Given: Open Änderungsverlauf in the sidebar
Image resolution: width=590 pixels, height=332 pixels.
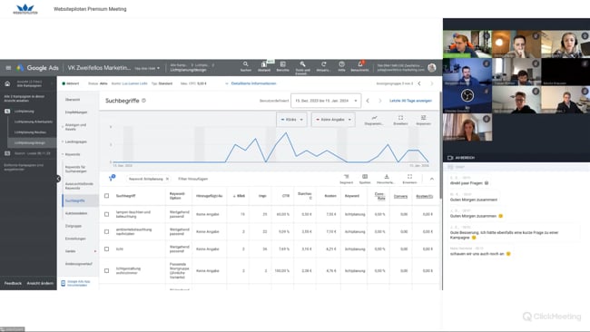Looking at the screenshot, I should point(79,264).
